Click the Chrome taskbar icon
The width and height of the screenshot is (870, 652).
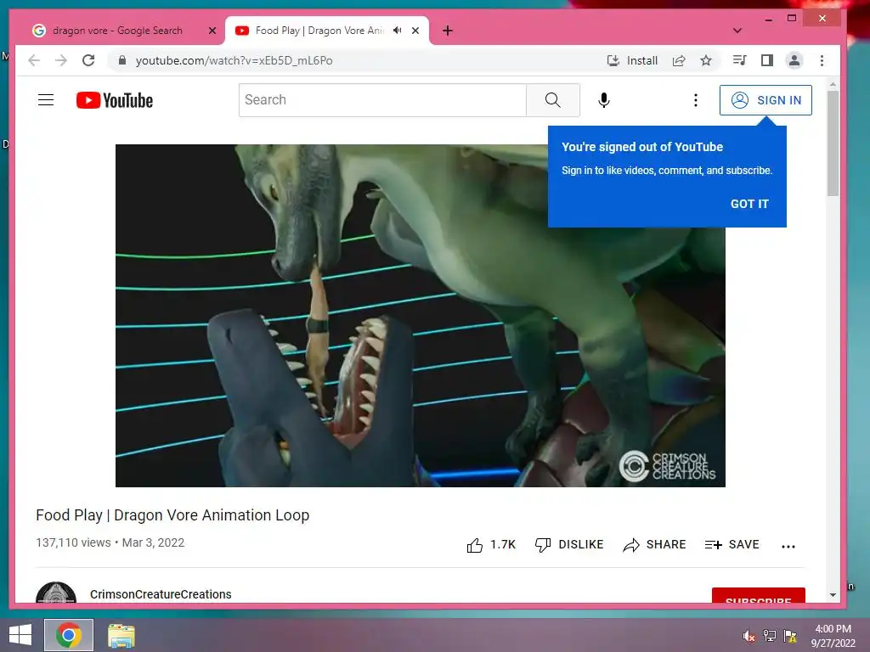69,635
